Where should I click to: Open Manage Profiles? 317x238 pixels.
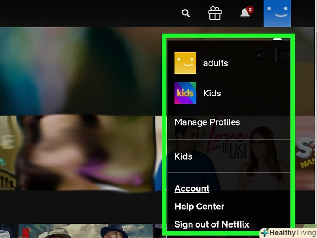tap(207, 122)
